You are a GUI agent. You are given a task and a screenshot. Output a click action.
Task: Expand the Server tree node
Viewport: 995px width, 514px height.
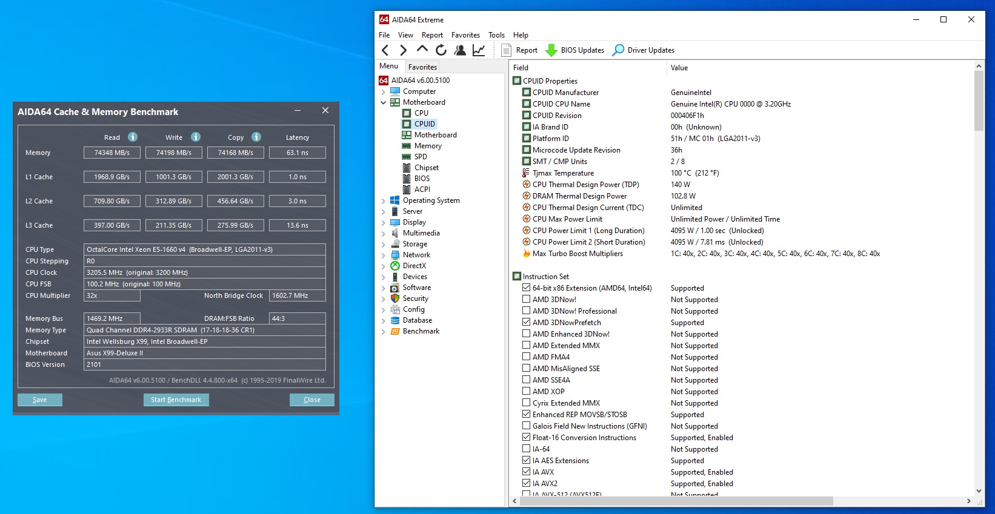coord(383,212)
